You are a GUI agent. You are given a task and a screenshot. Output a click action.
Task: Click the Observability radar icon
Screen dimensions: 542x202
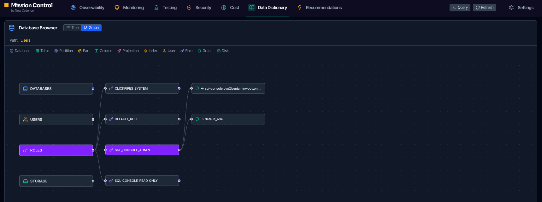point(73,8)
